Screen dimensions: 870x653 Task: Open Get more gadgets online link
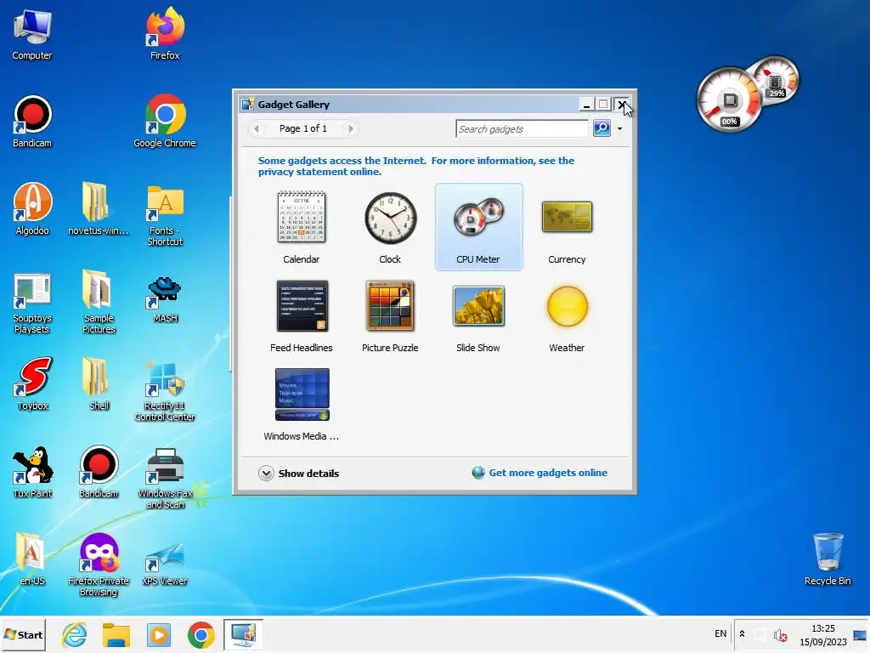[x=548, y=473]
